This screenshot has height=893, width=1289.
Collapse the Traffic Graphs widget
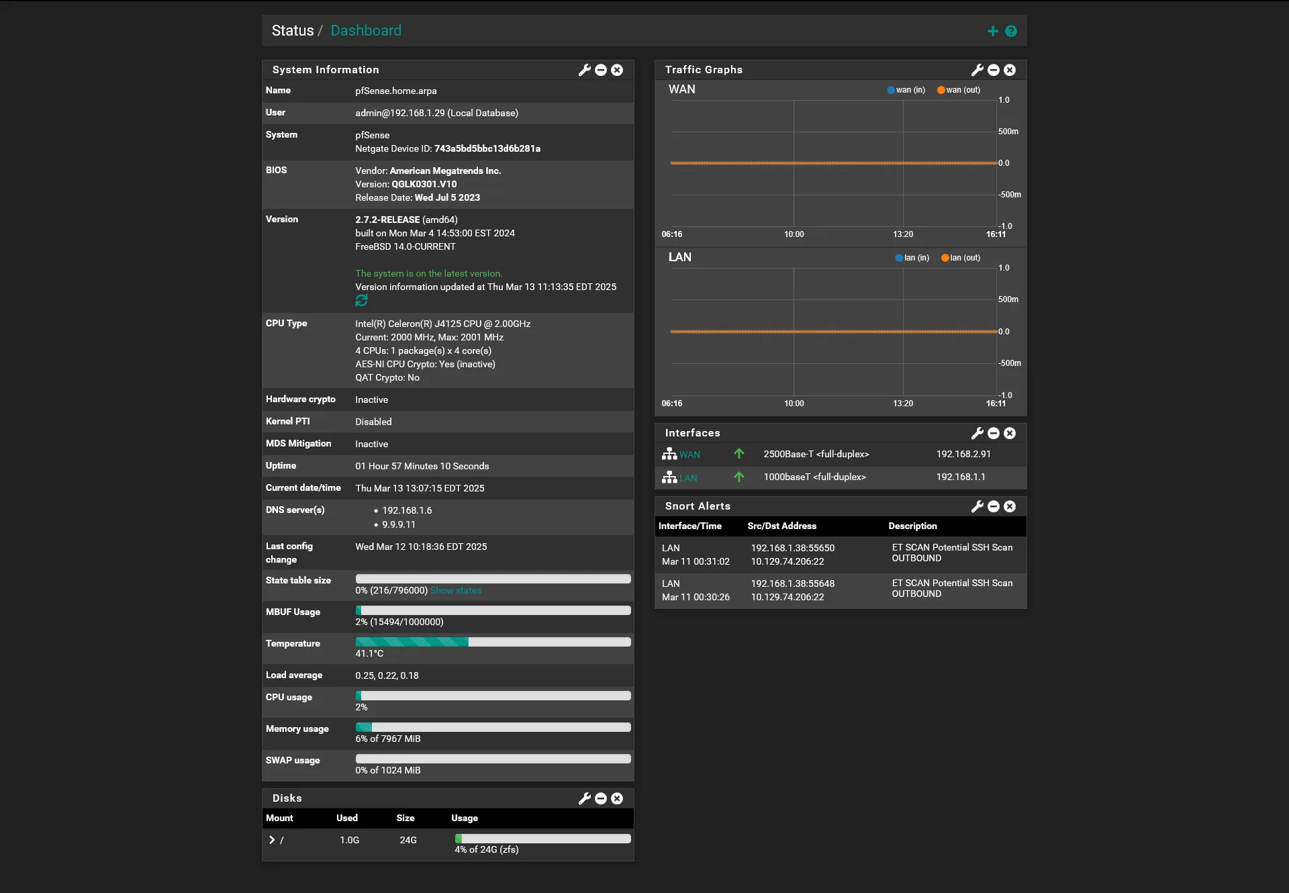(x=994, y=70)
